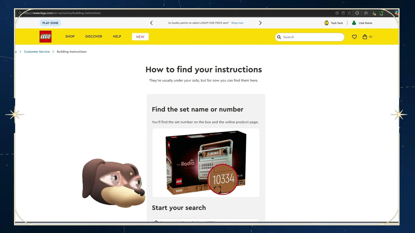Show the next promo banner message
Image resolution: width=415 pixels, height=233 pixels.
pos(260,23)
